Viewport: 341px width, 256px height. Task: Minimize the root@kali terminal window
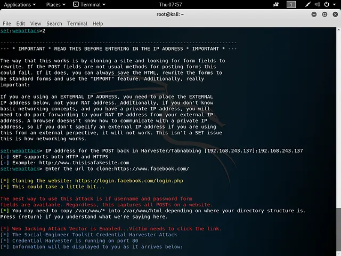pos(314,14)
